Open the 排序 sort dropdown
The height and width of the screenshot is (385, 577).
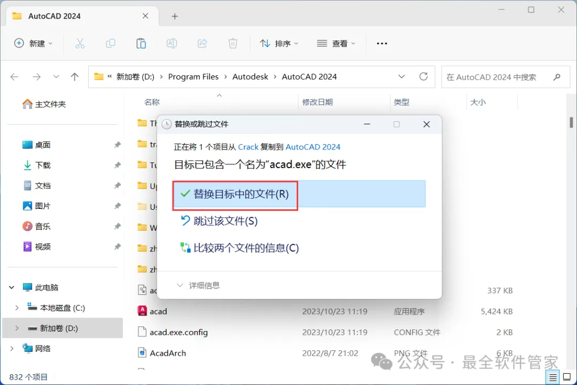click(279, 43)
